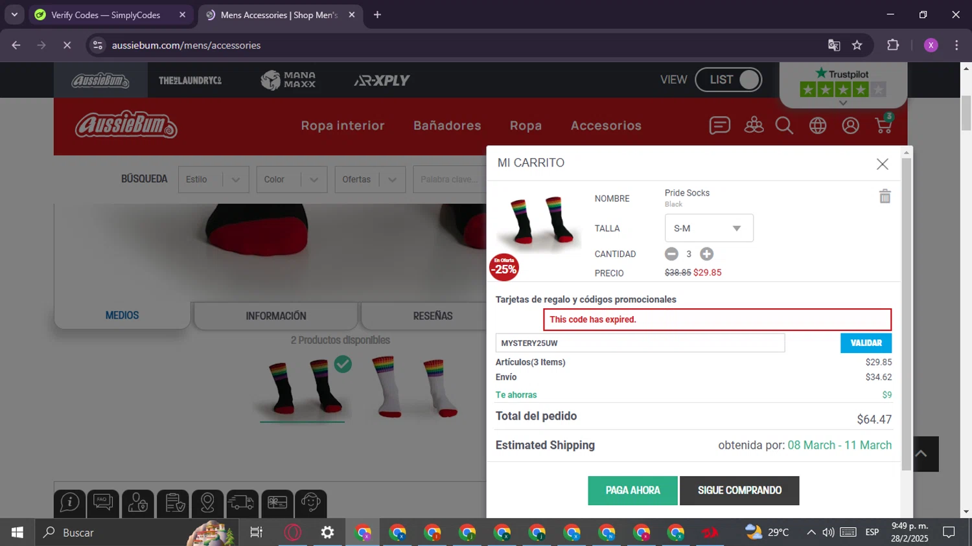This screenshot has width=972, height=546.
Task: Select the AussieBum brand tab in the top bar
Action: [100, 80]
